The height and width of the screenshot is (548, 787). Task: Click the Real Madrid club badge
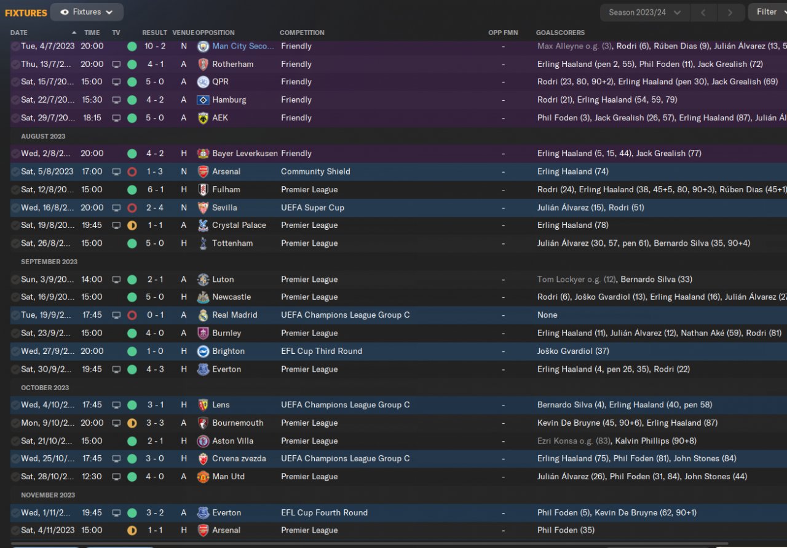[203, 315]
